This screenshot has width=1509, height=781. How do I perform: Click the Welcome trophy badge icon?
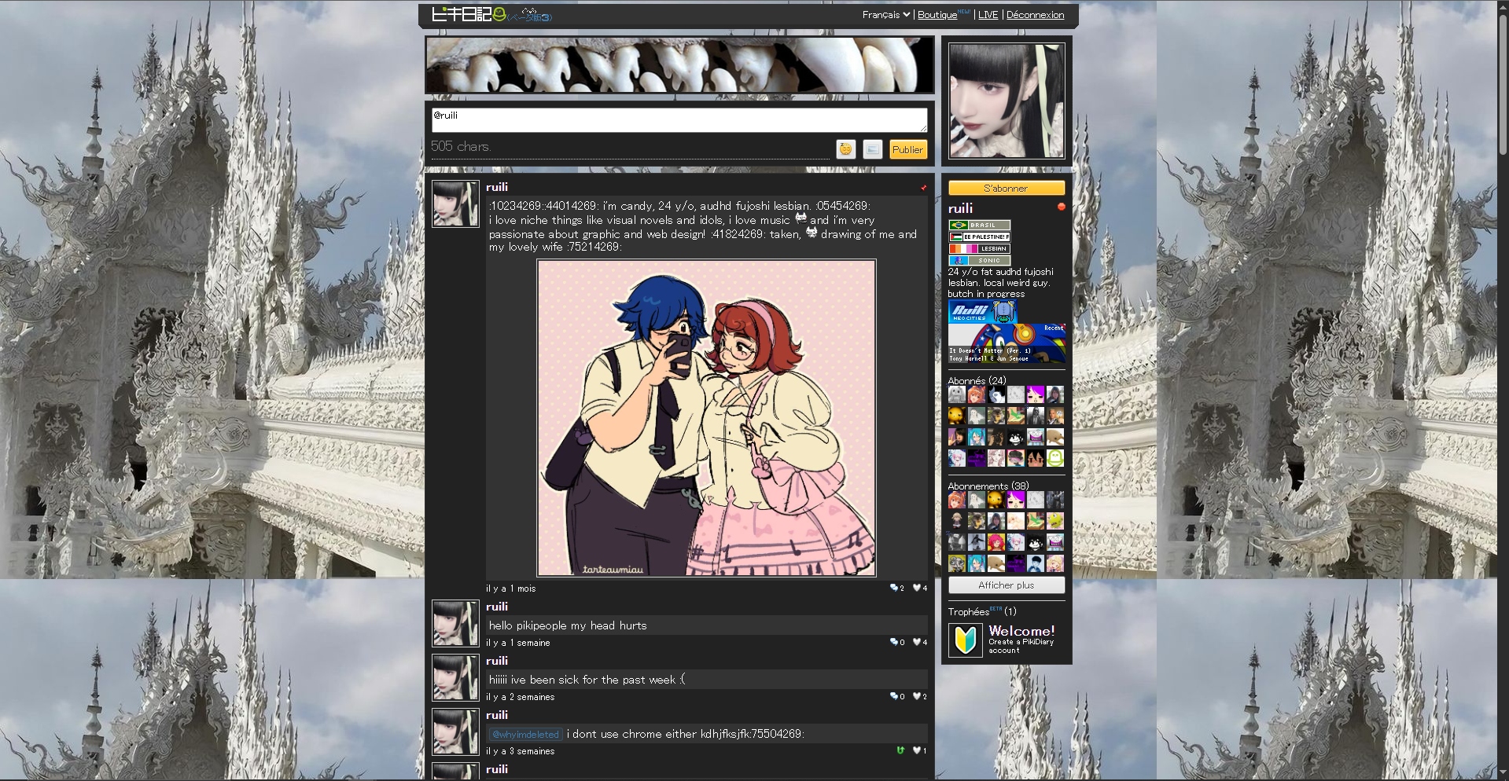click(x=965, y=640)
